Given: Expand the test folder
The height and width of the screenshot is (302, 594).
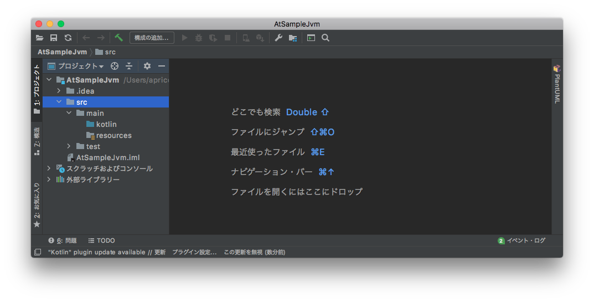Looking at the screenshot, I should [x=69, y=146].
